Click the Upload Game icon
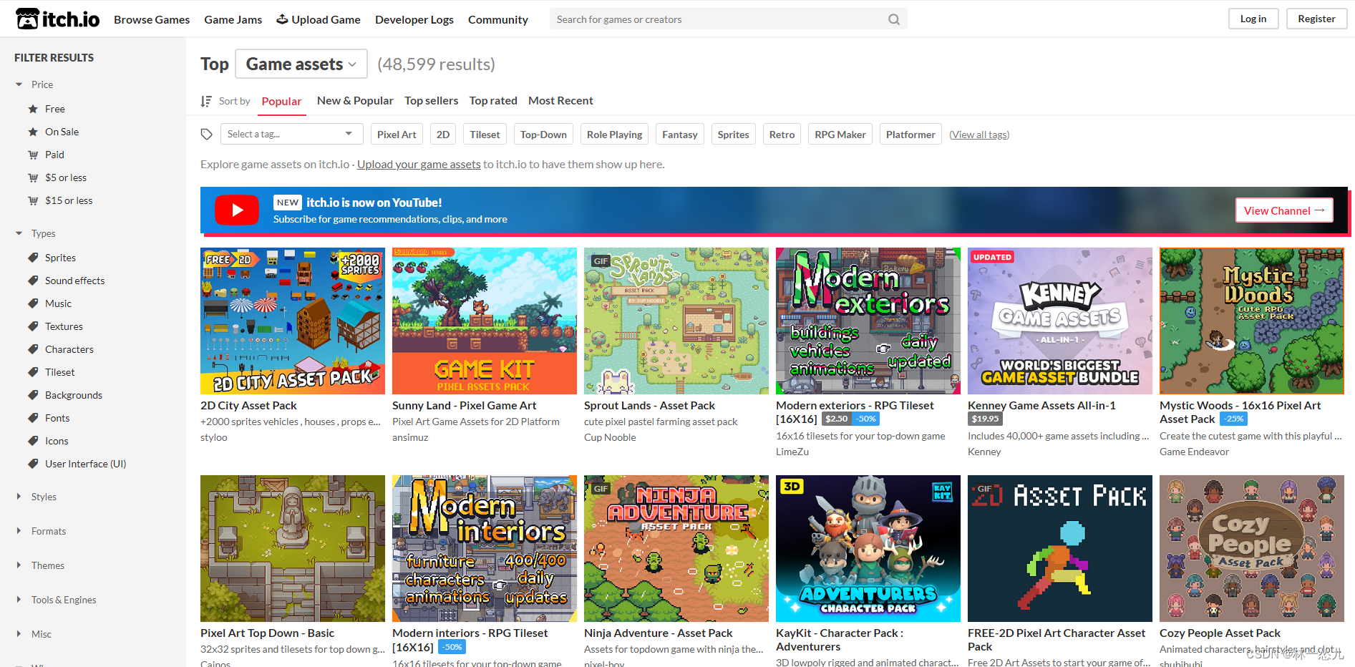 (282, 19)
